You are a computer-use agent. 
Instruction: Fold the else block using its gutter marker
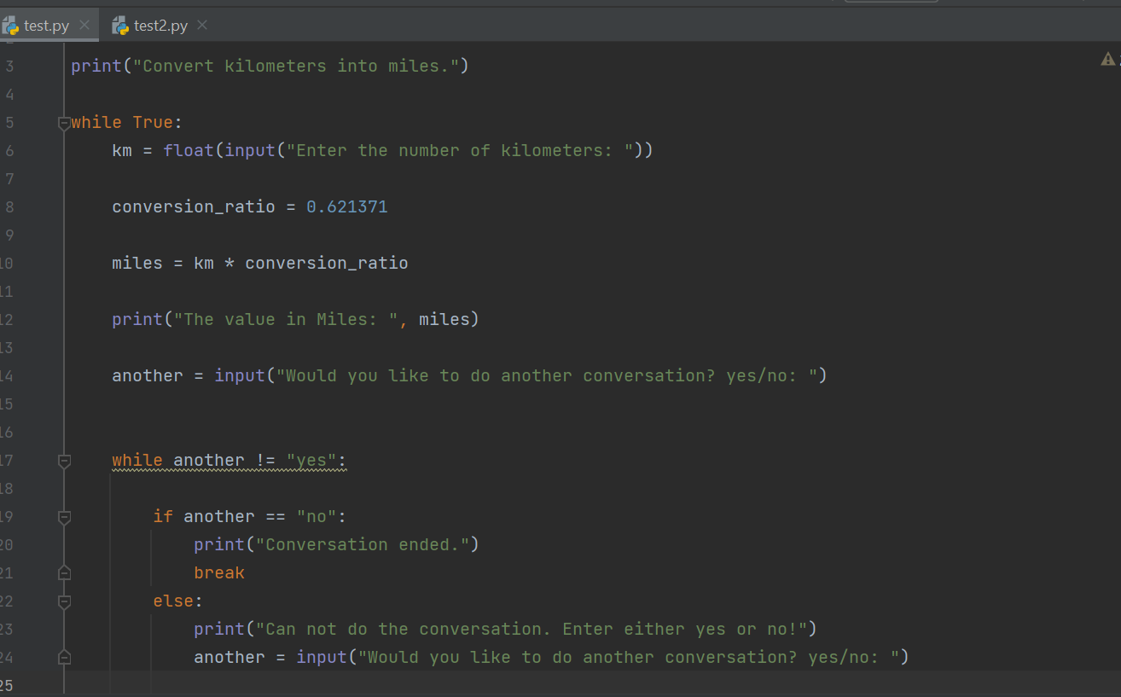coord(64,601)
